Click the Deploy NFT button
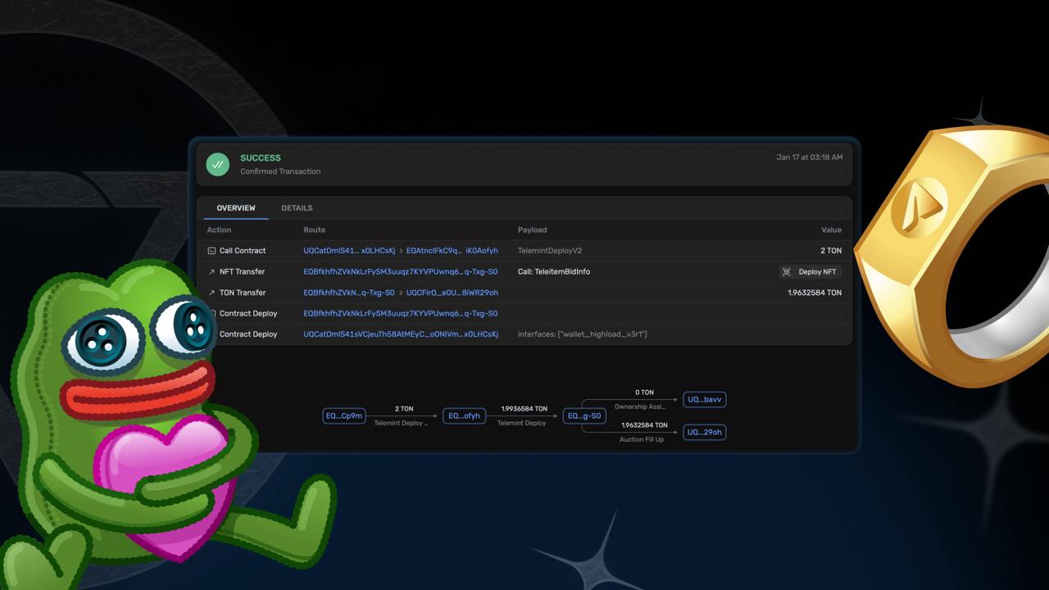This screenshot has height=590, width=1049. click(810, 271)
